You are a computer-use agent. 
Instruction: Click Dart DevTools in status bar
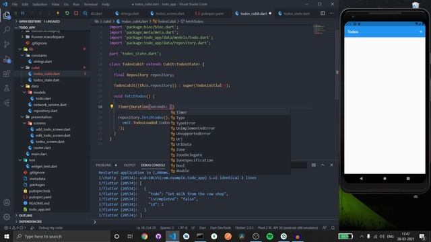tap(220, 228)
